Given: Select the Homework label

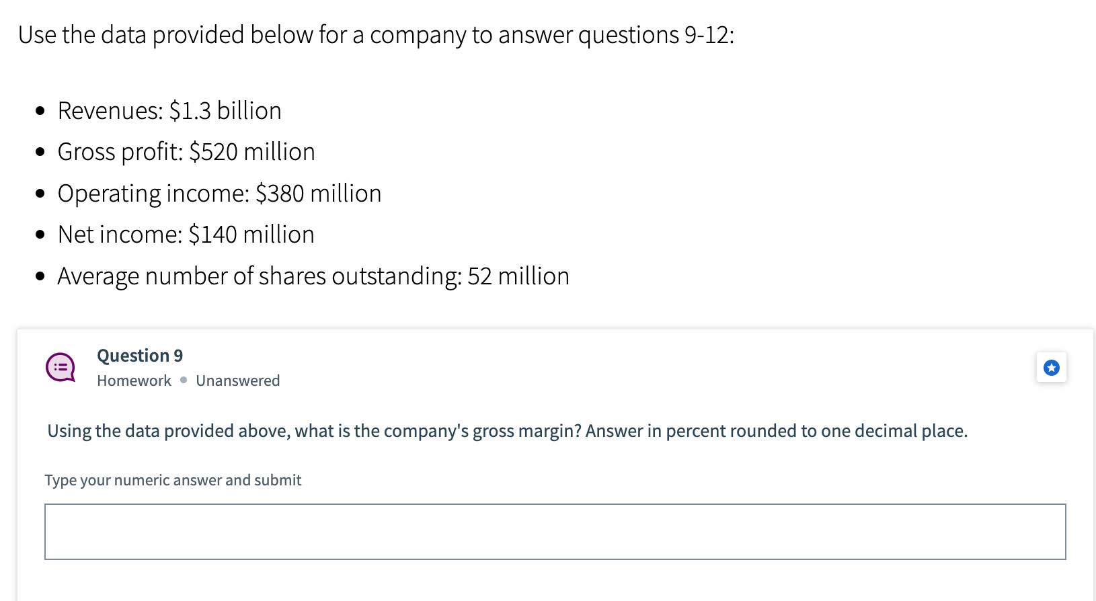Looking at the screenshot, I should pyautogui.click(x=133, y=380).
